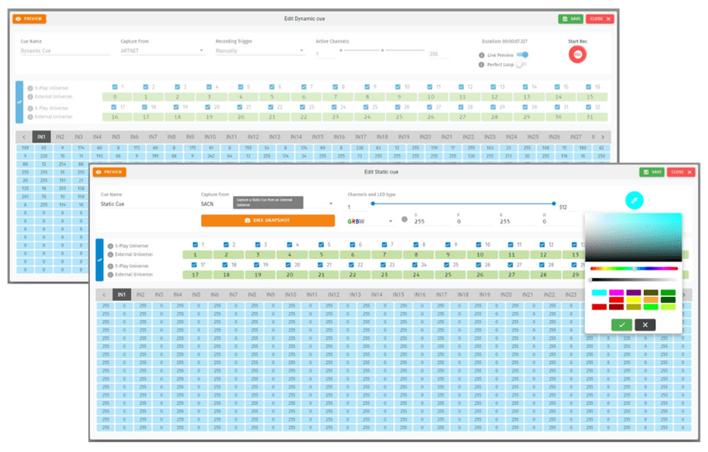Click in the saturation gradient color area

(x=633, y=238)
